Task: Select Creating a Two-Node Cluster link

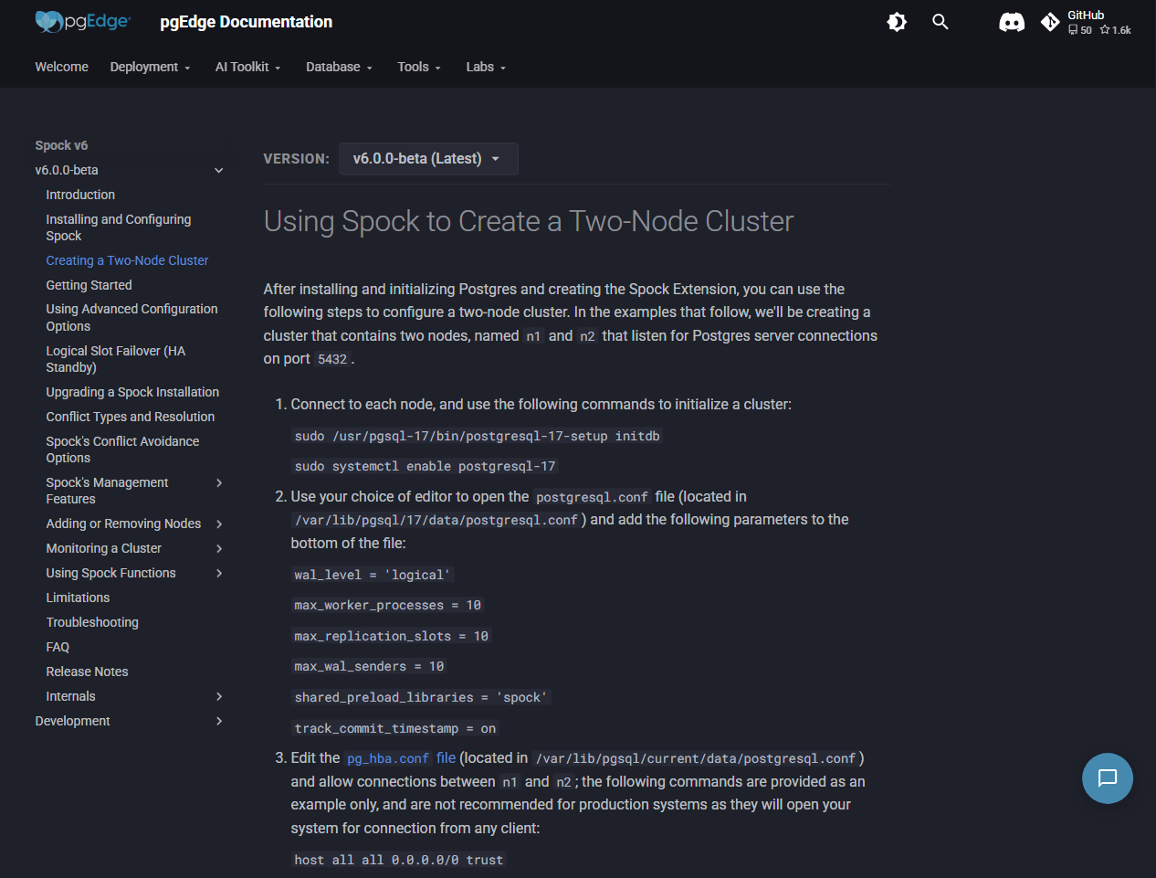Action: (127, 260)
